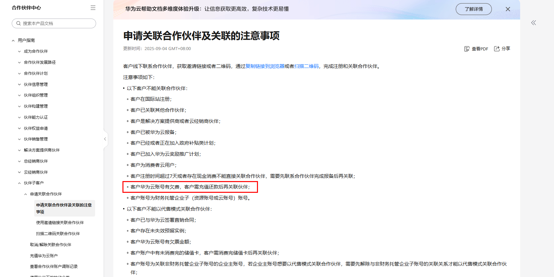Open 扫描二维码关联合作伙伴 page
Viewport: 554px width, 277px height.
coord(58,234)
